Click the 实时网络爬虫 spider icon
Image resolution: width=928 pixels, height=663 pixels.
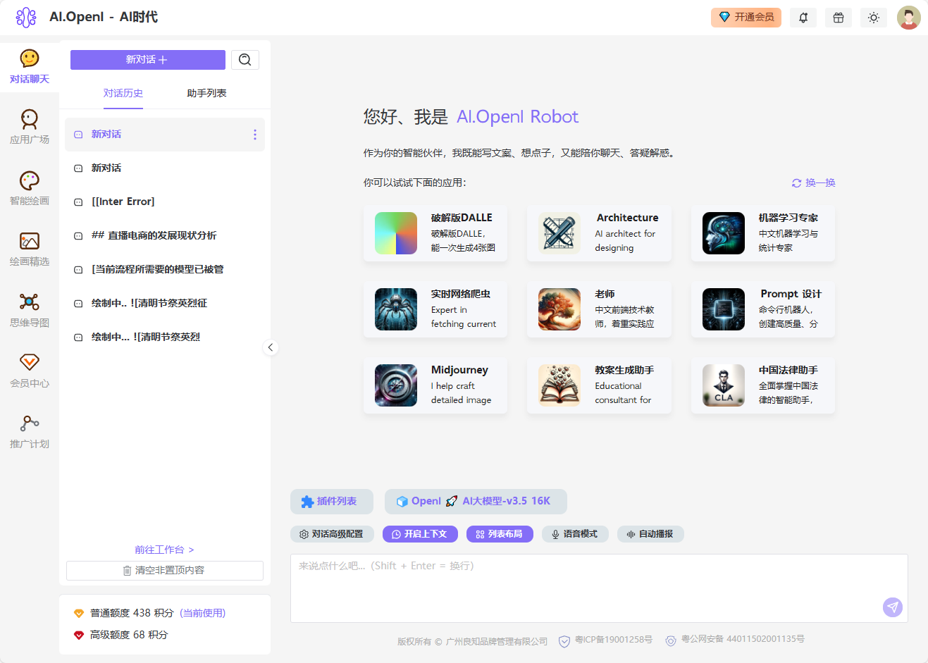coord(396,309)
